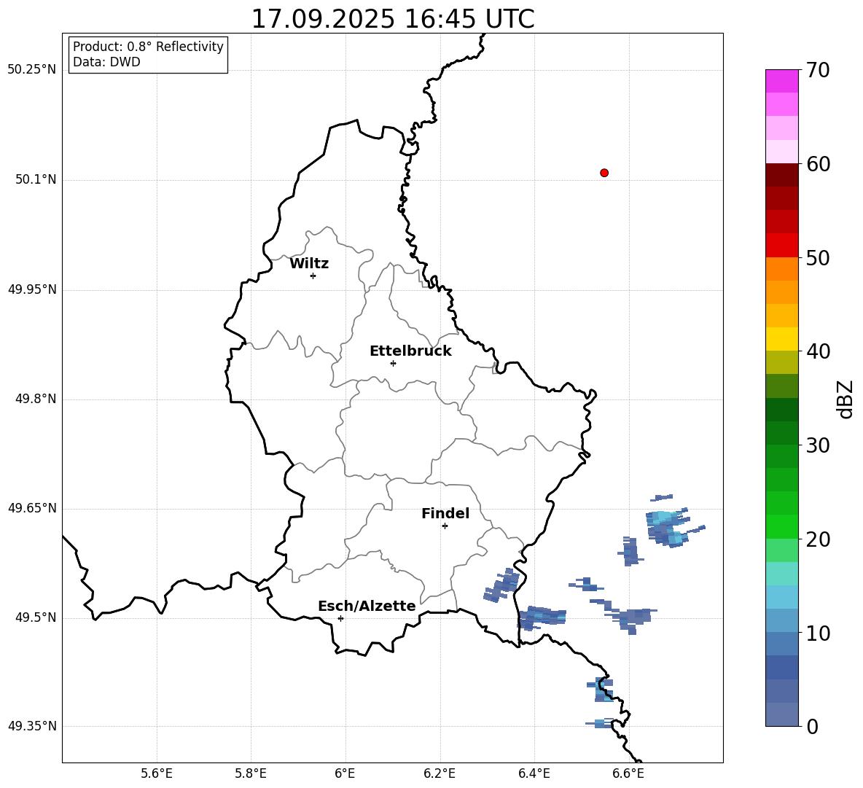This screenshot has height=788, width=863.
Task: Click the 6.4°E longitude label
Action: pyautogui.click(x=534, y=774)
